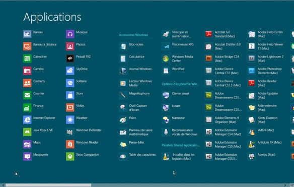
Task: Launch Adobe Extension Manager CS4 (Mac)
Action: click(209, 132)
